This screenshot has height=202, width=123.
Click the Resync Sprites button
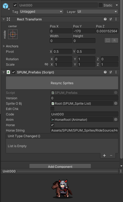pyautogui.click(x=62, y=83)
